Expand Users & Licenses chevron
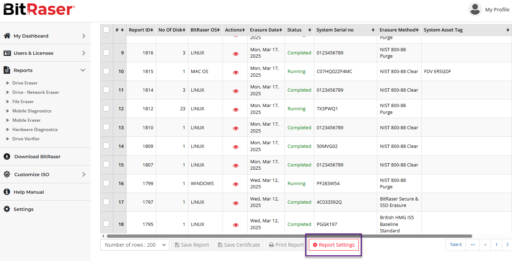512x261 pixels. coord(84,53)
